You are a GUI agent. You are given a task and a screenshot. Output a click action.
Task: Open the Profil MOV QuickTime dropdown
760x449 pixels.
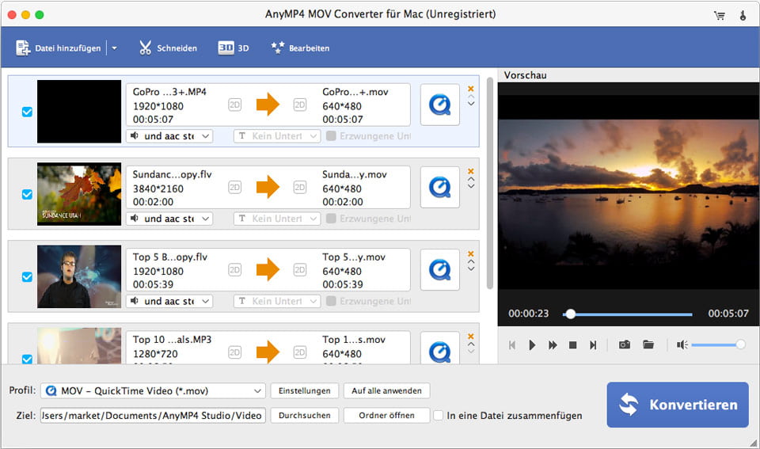click(153, 391)
